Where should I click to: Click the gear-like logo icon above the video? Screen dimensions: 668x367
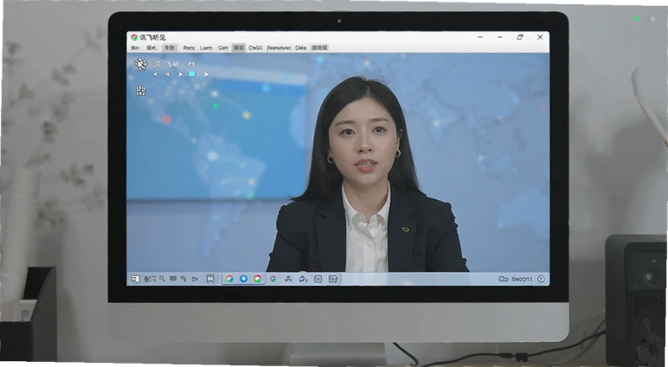tap(140, 64)
